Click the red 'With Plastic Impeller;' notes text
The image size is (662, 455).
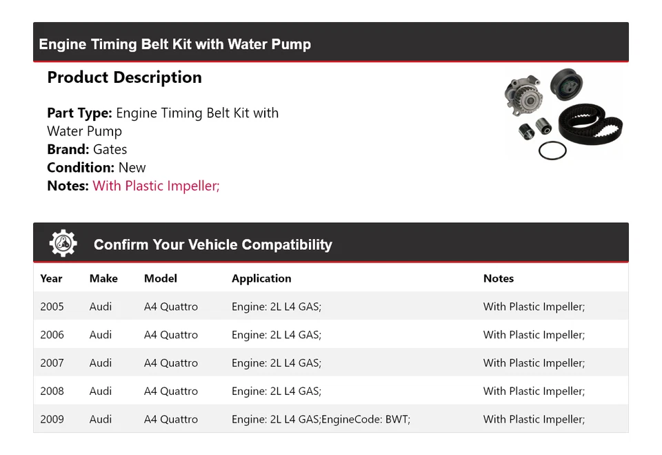[x=156, y=186]
